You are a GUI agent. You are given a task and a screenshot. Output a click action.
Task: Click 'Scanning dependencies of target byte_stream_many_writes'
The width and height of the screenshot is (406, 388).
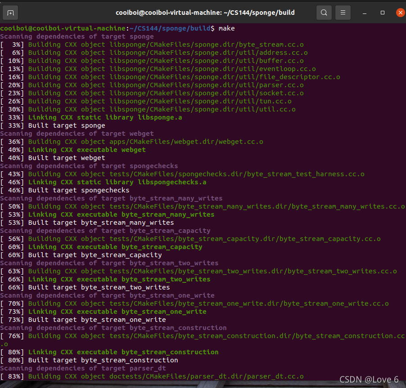[111, 198]
